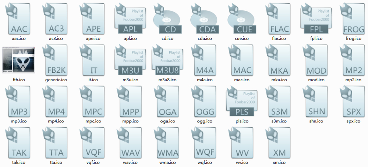The width and height of the screenshot is (368, 167).
Task: Select the filename text wma.ico
Action: [x=167, y=162]
